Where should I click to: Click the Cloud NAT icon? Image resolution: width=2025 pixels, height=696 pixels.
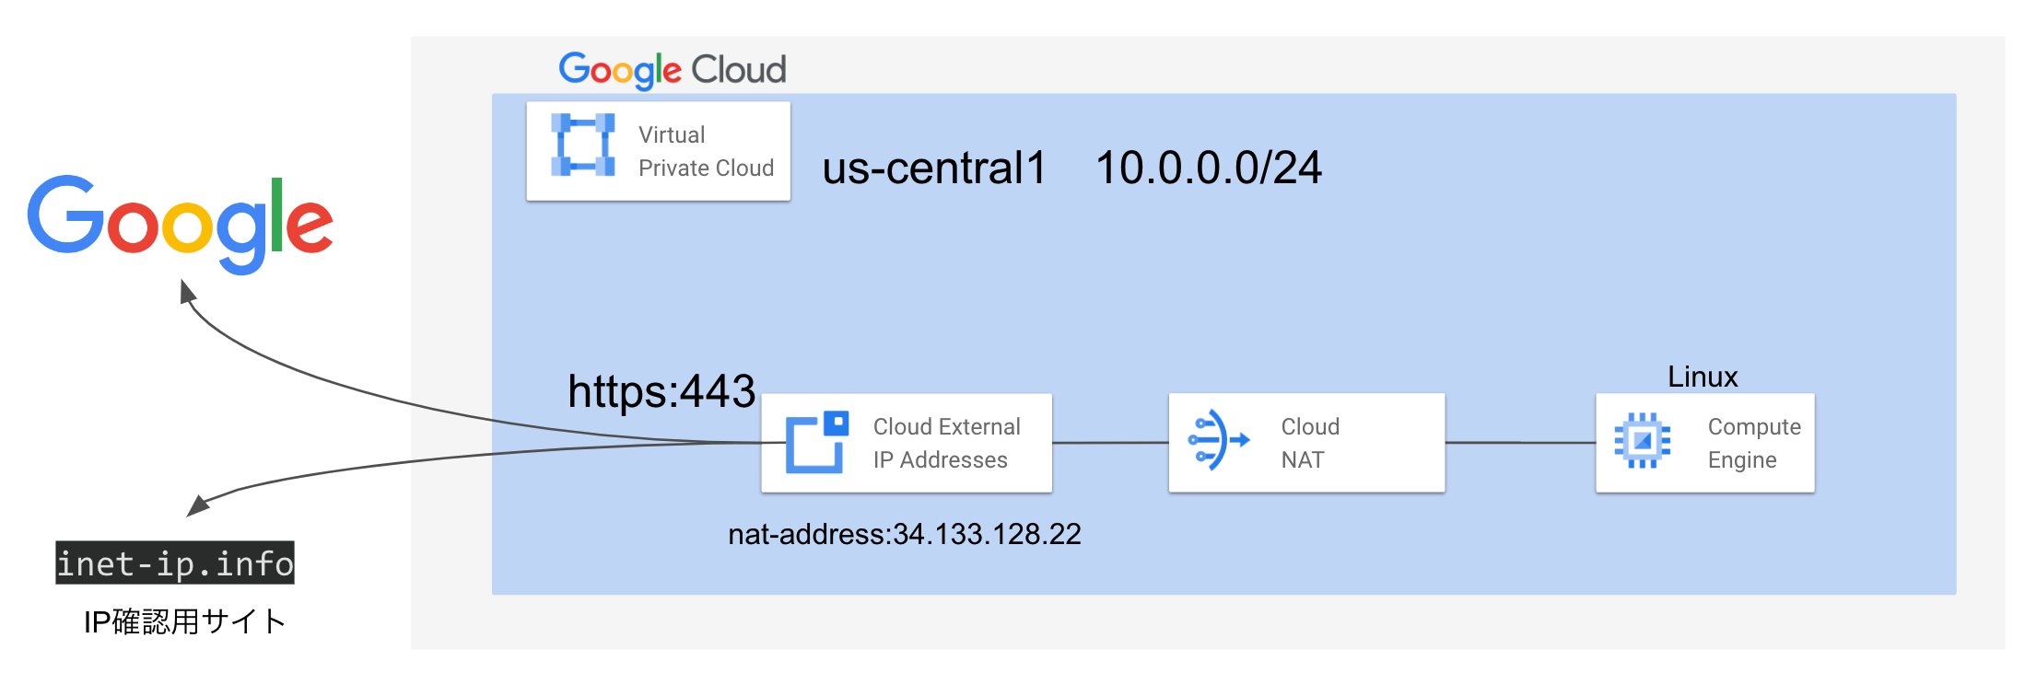(x=1219, y=440)
